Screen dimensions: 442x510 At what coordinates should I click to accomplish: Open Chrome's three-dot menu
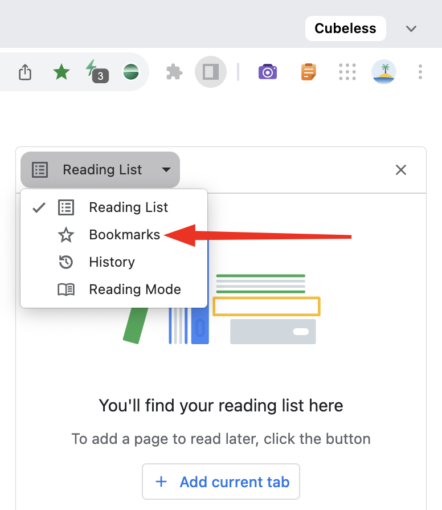pyautogui.click(x=420, y=72)
